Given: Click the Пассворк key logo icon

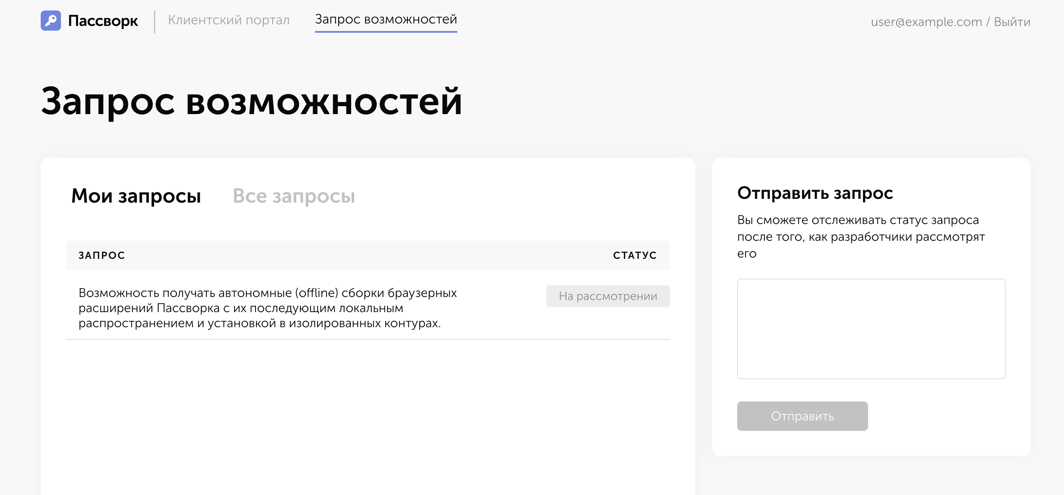Looking at the screenshot, I should pos(51,21).
